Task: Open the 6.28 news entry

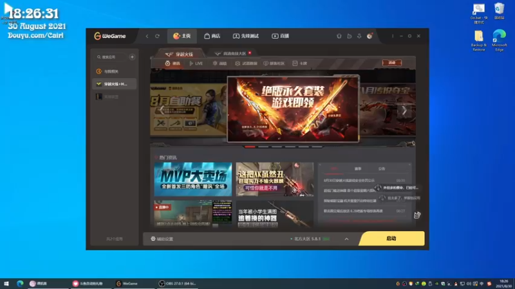Action: tap(353, 211)
